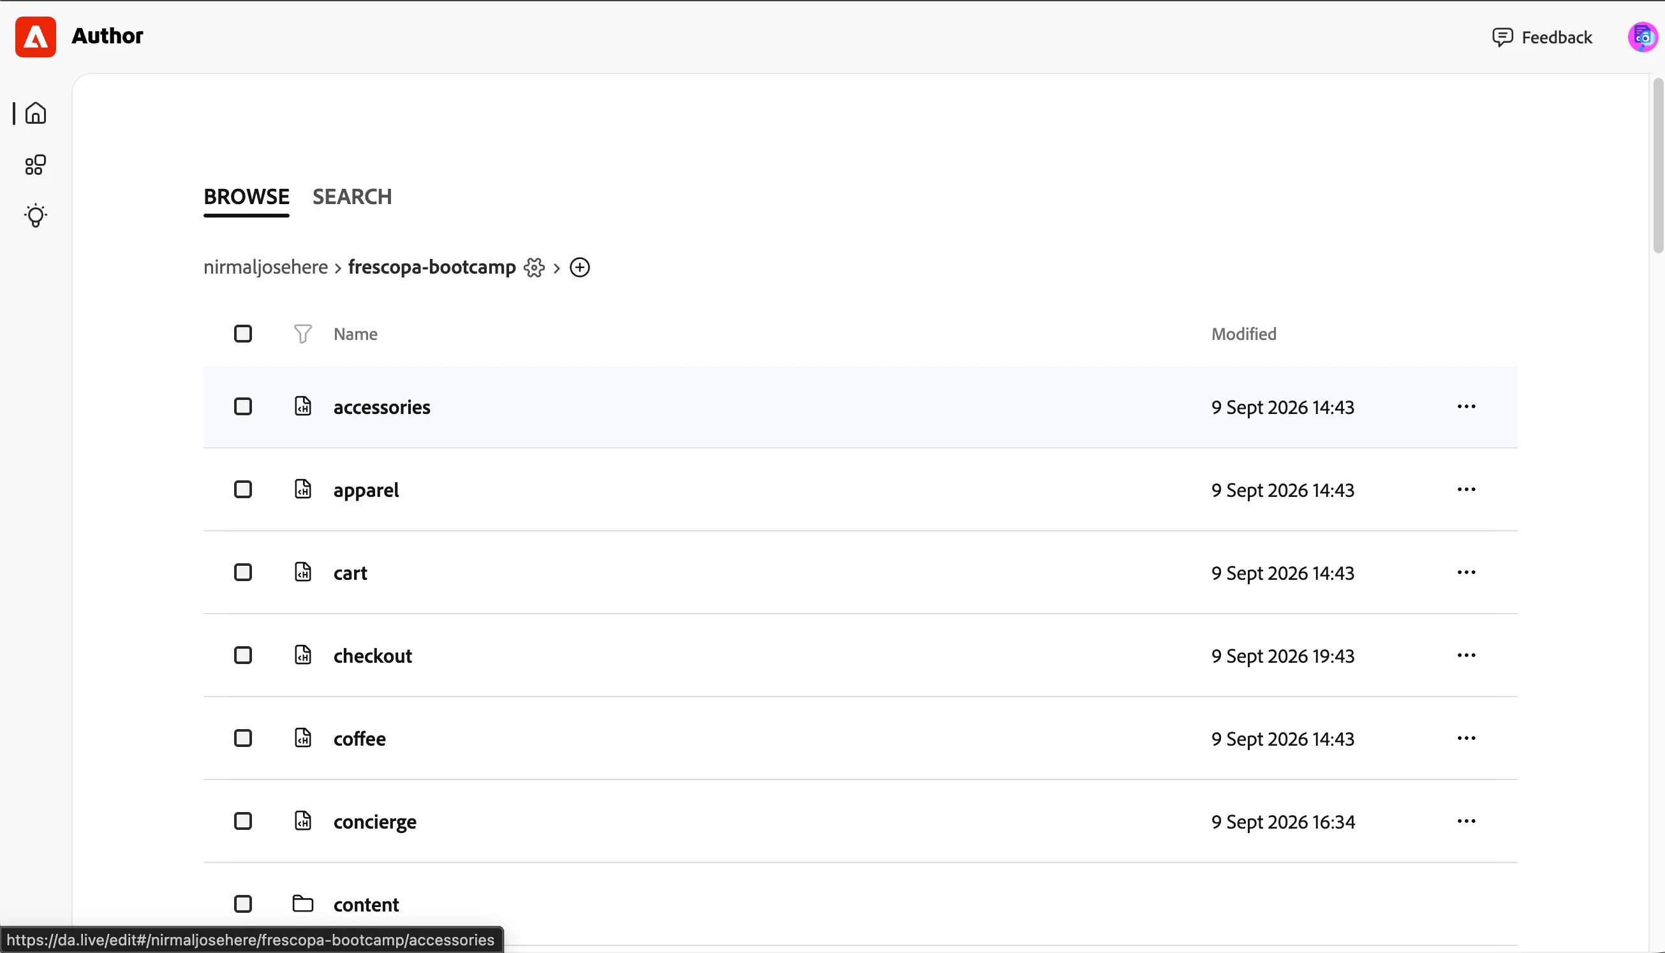Check the apparel row checkbox
Viewport: 1665px width, 953px height.
tap(243, 490)
